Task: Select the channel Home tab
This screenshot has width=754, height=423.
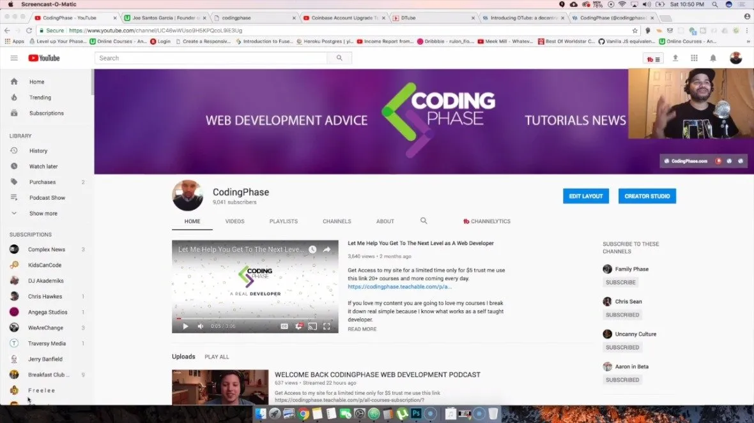Action: (x=192, y=221)
